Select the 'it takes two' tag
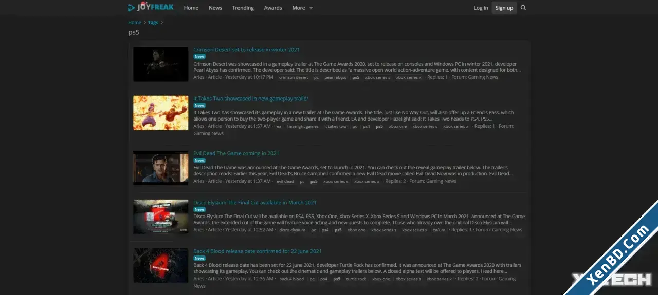This screenshot has height=295, width=658. pos(335,127)
